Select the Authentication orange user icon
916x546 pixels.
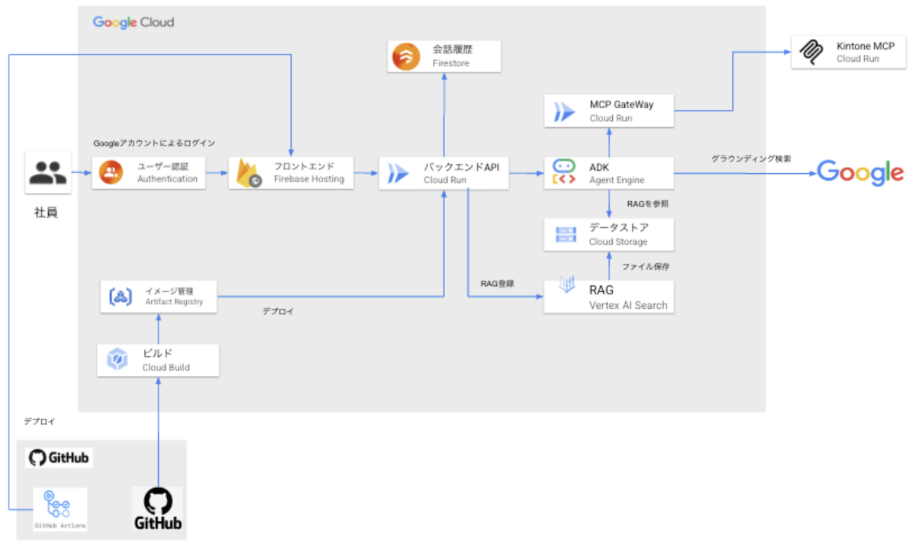111,173
